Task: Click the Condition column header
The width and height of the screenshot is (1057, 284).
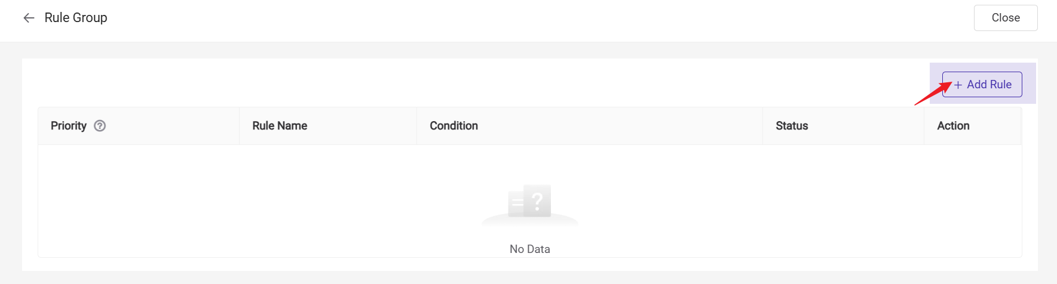Action: (x=454, y=126)
